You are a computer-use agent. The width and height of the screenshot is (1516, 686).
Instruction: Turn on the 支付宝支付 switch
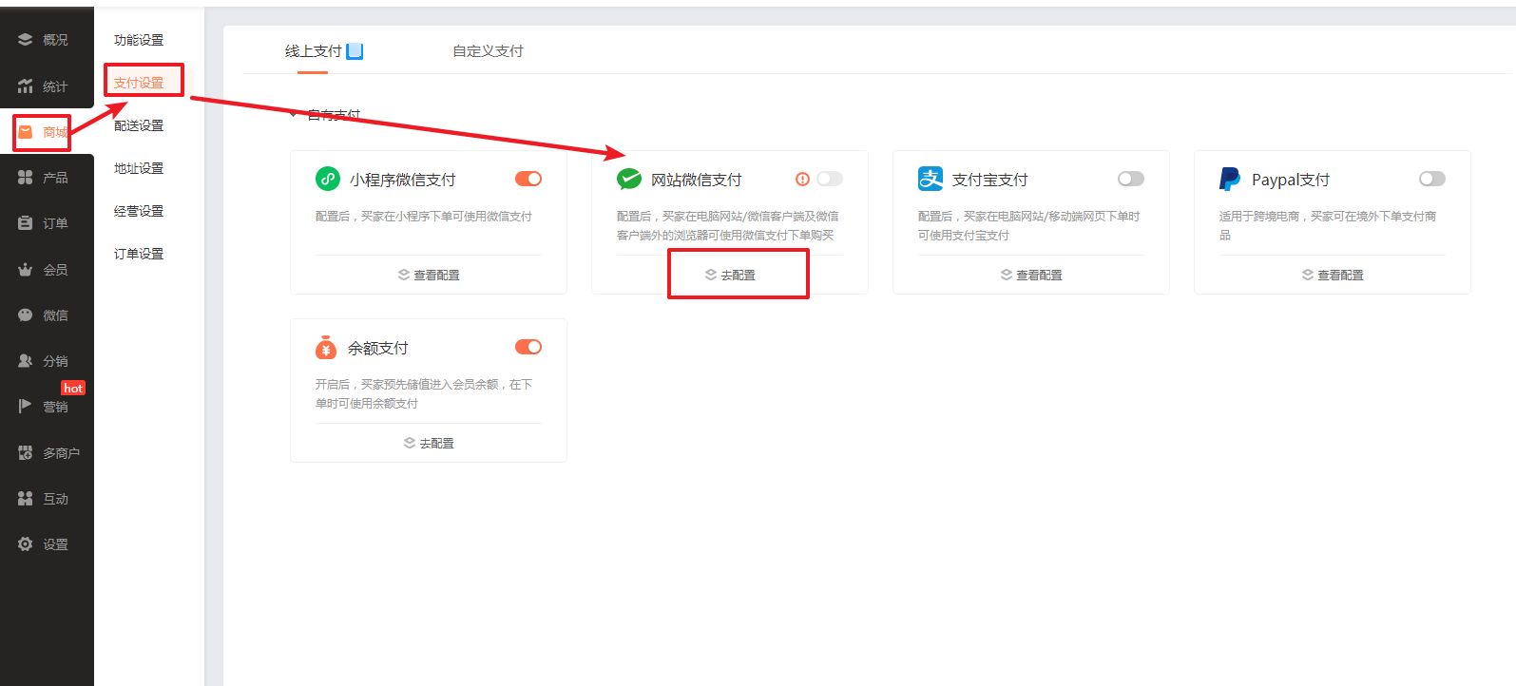pos(1131,179)
